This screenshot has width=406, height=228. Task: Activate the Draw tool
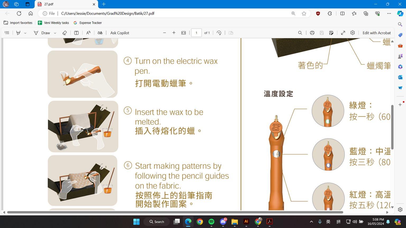point(42,33)
